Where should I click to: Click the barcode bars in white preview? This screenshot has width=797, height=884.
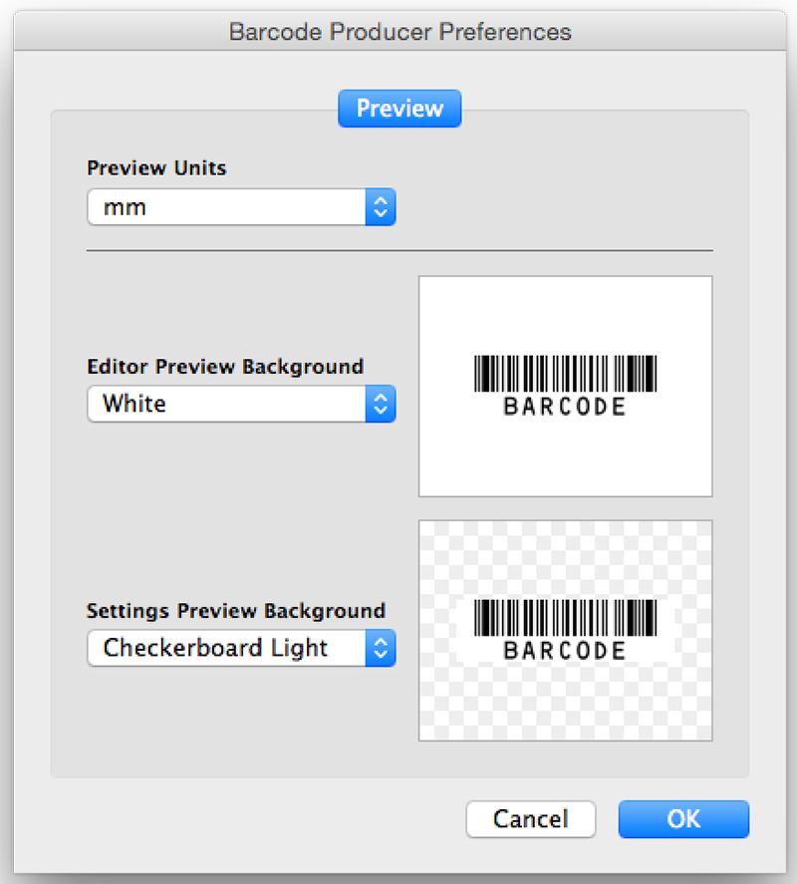565,374
